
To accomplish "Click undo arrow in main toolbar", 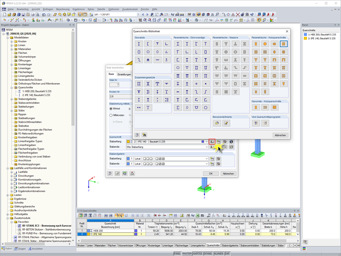I will (x=44, y=14).
